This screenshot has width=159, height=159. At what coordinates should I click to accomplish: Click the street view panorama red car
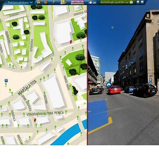tap(114, 90)
